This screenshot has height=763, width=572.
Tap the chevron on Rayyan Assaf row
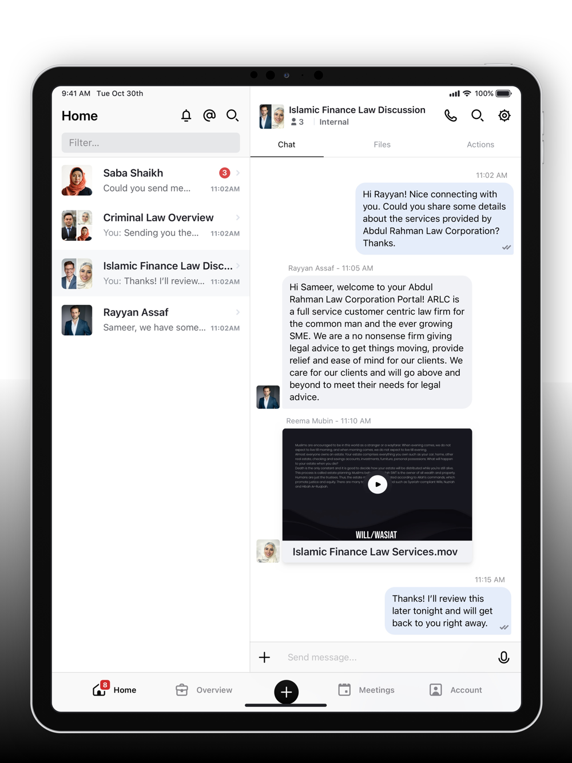pyautogui.click(x=238, y=312)
